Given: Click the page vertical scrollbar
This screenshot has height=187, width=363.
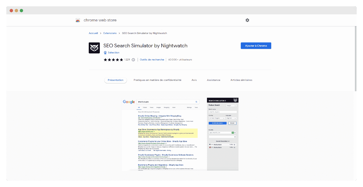Looking at the screenshot, I should [355, 58].
